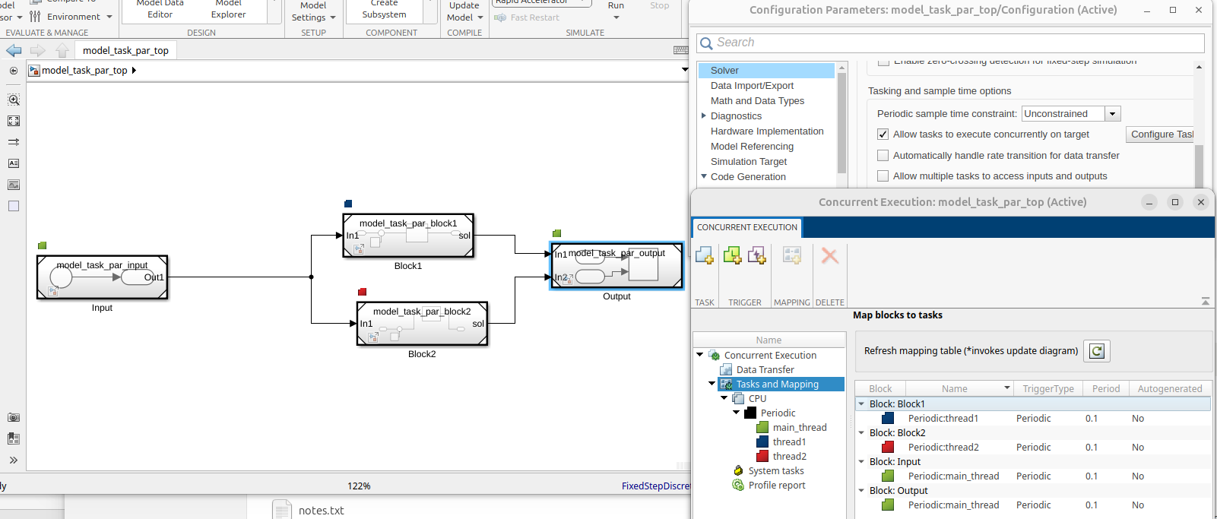Select the Zoom tool in the left palette

point(14,100)
